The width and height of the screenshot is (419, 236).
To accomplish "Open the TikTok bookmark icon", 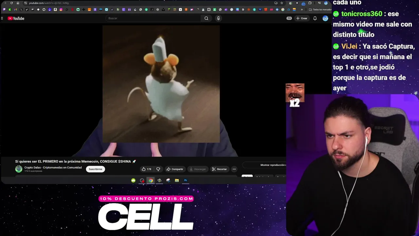I will point(27,10).
